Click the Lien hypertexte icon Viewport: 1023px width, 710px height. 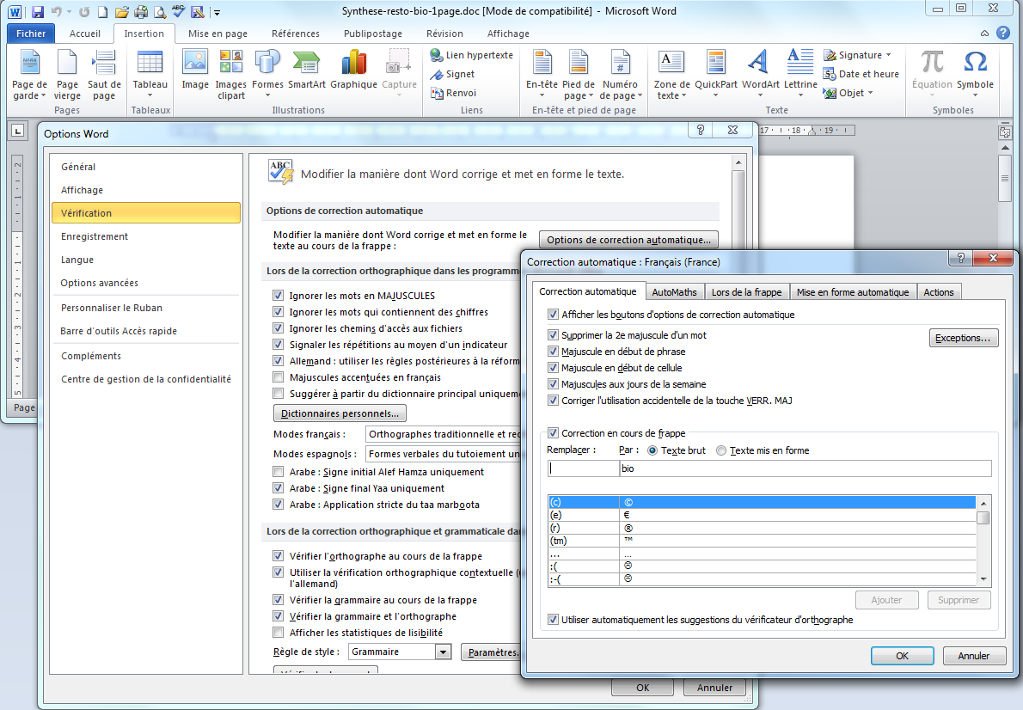click(x=437, y=55)
